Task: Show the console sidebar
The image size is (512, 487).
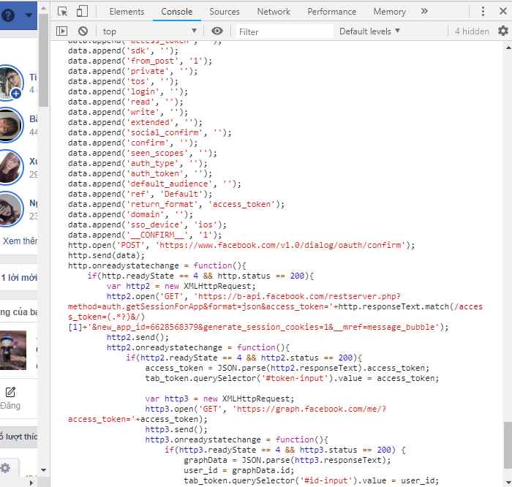Action: 61,31
